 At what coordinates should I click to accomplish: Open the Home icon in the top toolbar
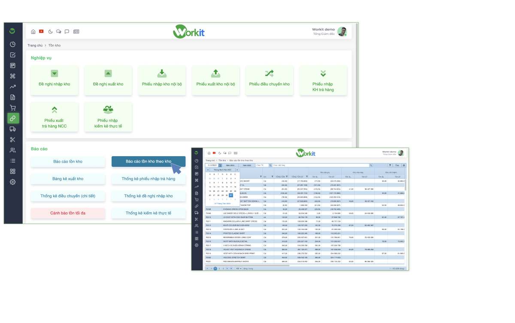click(x=33, y=31)
